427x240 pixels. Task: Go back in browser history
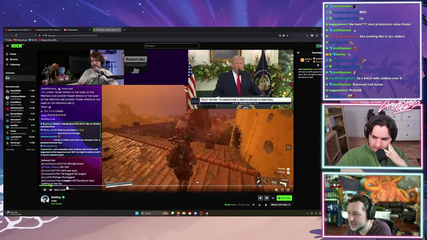(x=6, y=35)
